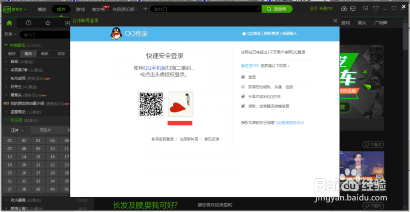Select the 找片 tab

click(61, 9)
